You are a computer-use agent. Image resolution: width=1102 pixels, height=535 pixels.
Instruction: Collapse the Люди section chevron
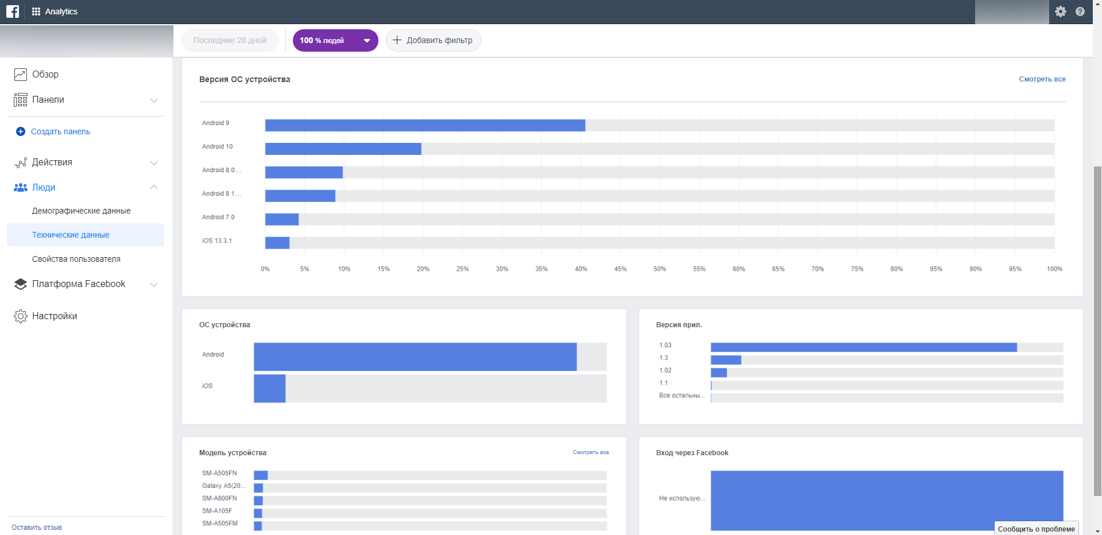click(x=154, y=187)
